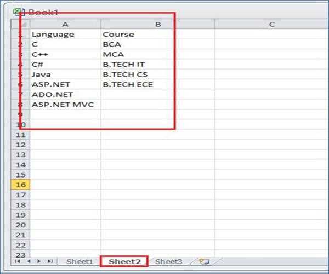
Task: Click row 12 header to select row
Action: 21,145
